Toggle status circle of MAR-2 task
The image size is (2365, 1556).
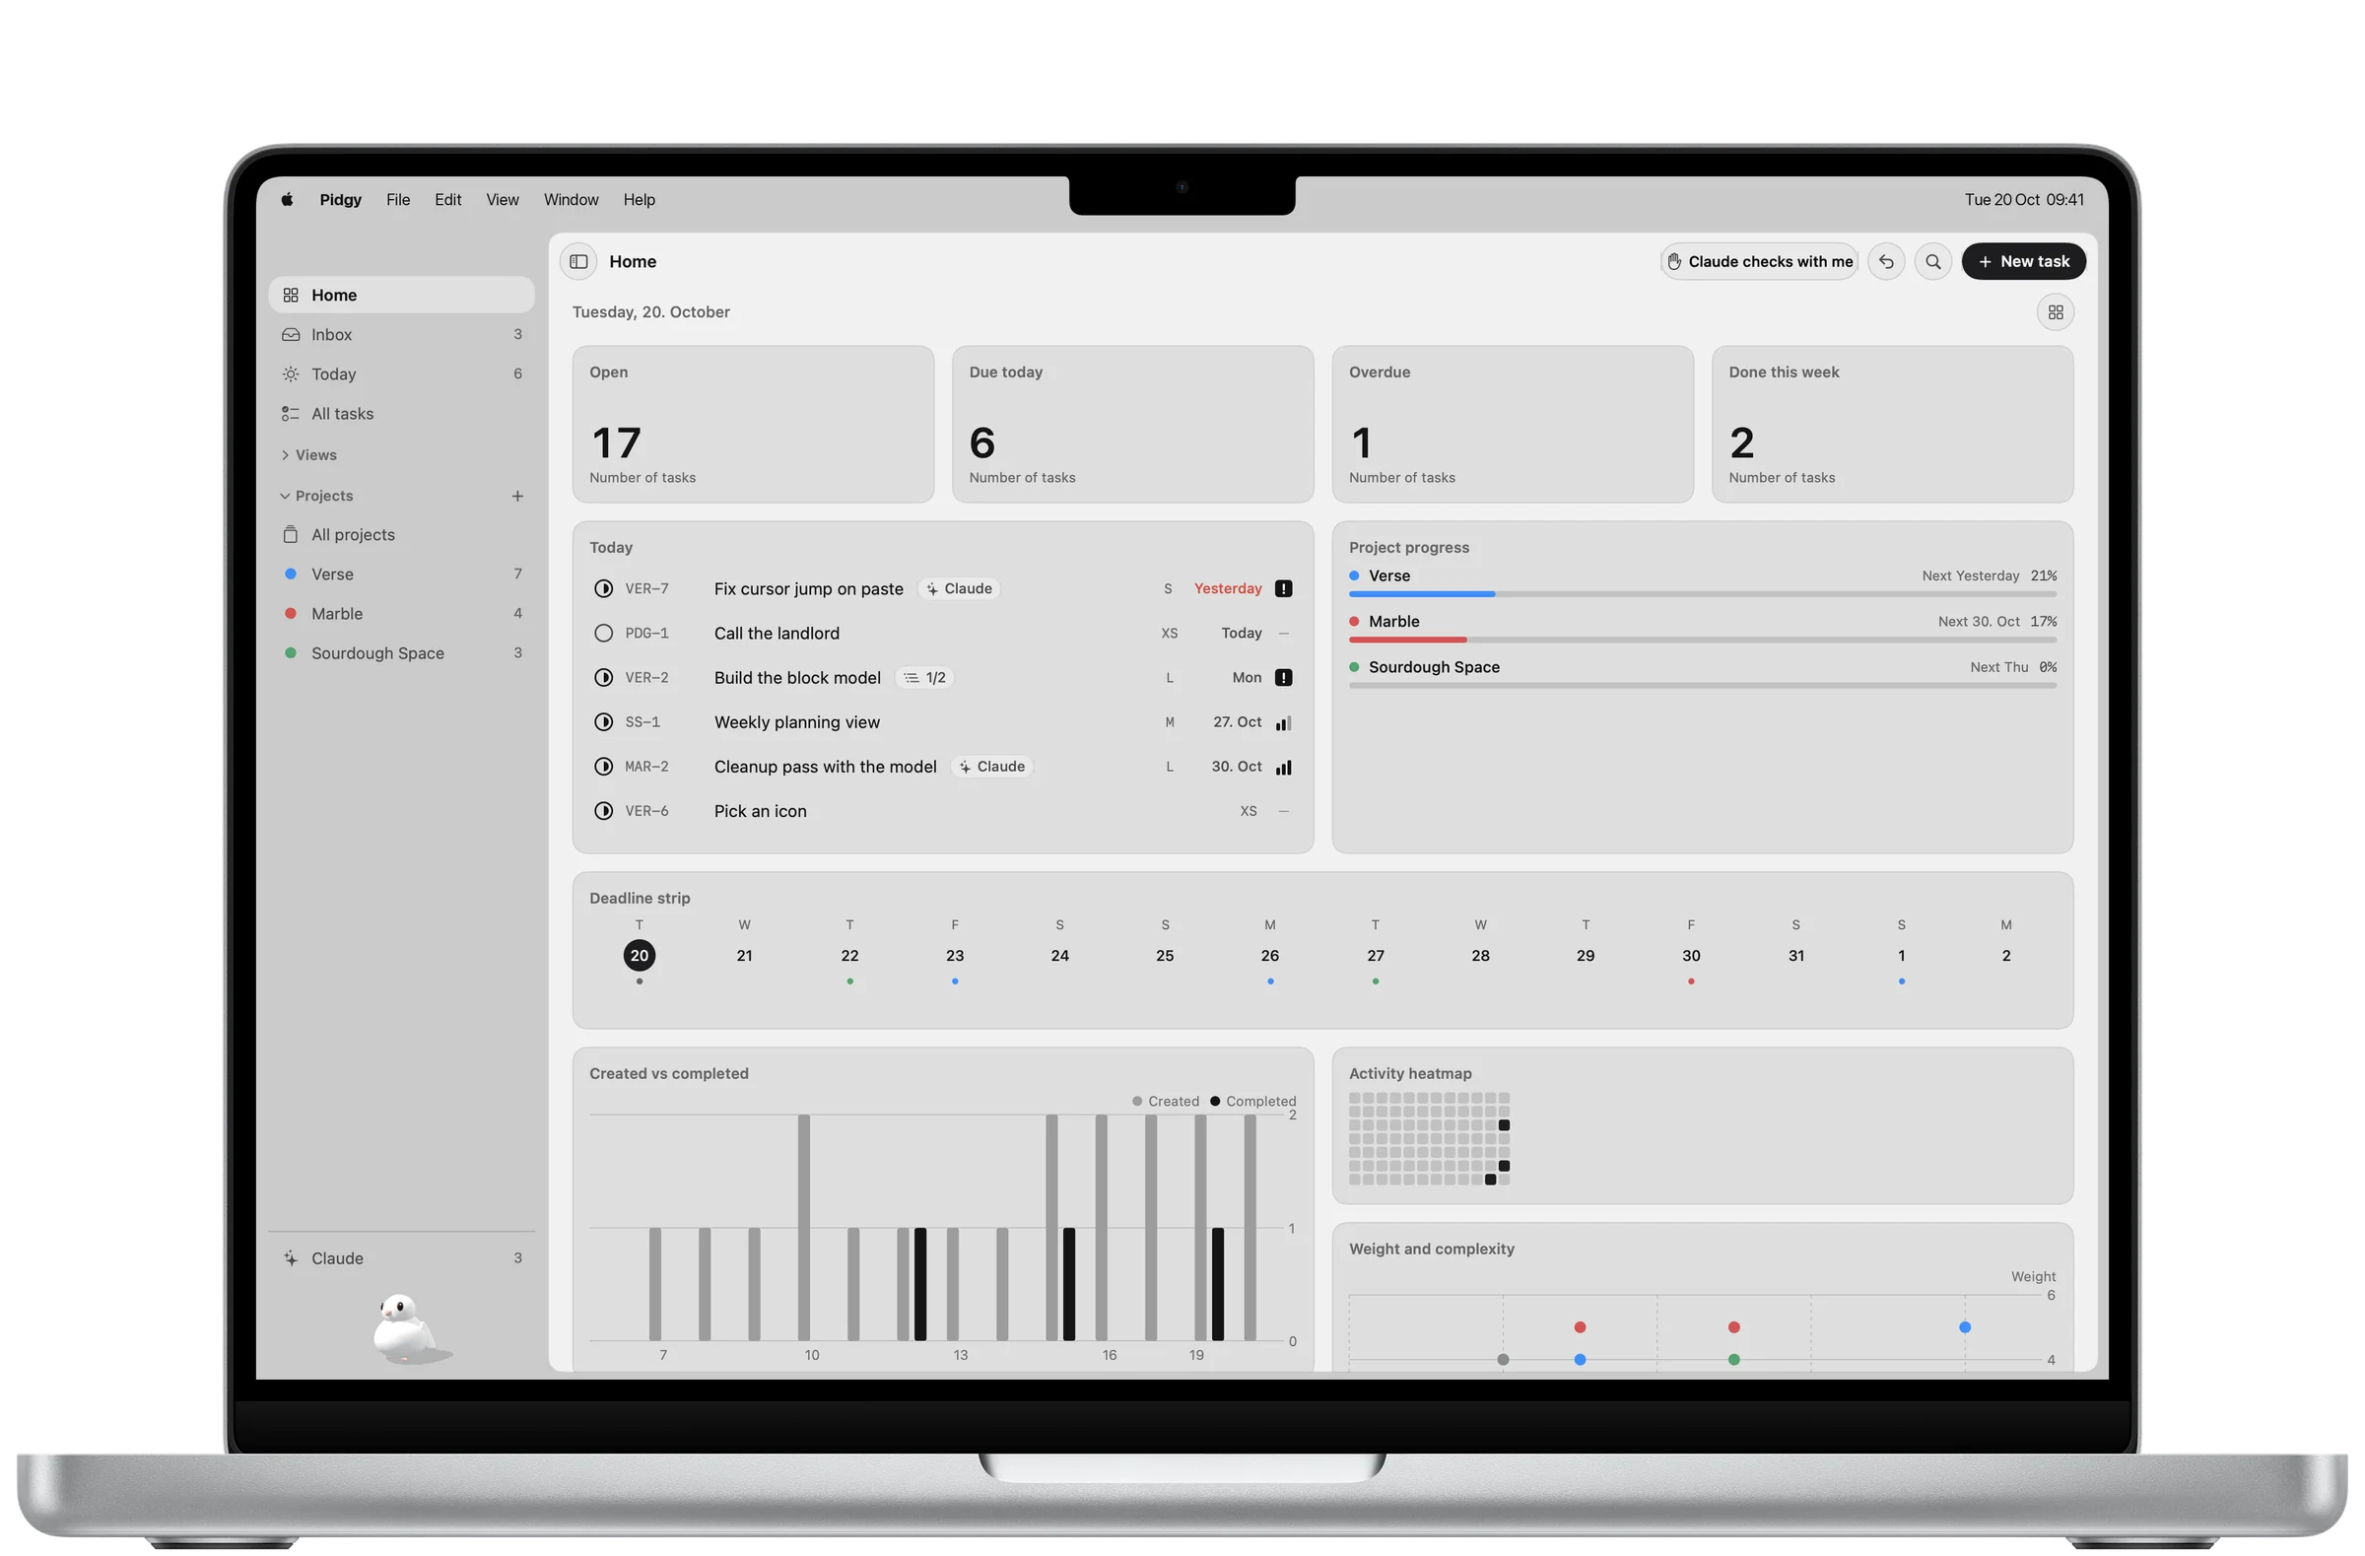pyautogui.click(x=603, y=766)
